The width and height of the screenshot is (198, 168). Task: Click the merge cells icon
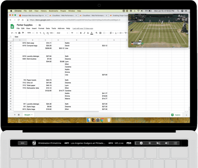104,33
